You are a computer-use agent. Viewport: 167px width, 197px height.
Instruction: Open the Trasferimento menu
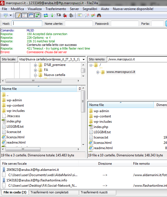[x=56, y=9]
